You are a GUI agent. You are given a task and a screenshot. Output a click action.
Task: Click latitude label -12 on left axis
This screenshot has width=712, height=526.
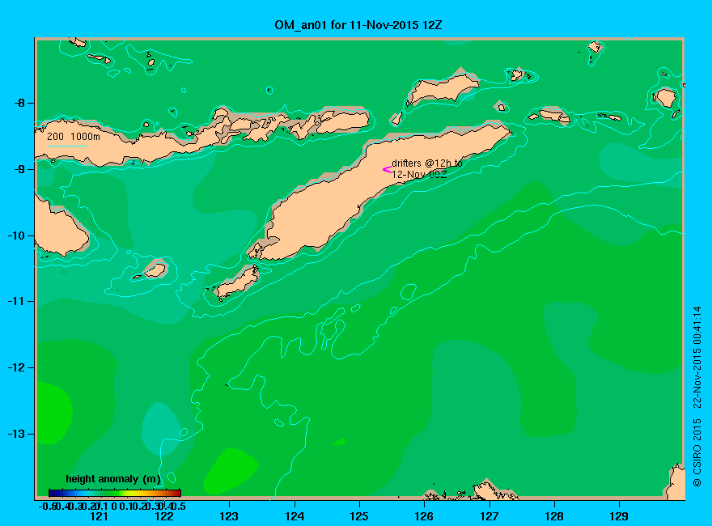[16, 367]
